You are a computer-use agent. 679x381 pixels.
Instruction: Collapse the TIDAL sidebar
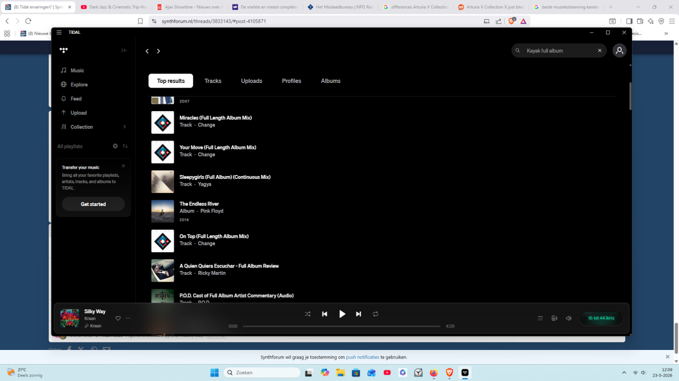click(x=124, y=50)
